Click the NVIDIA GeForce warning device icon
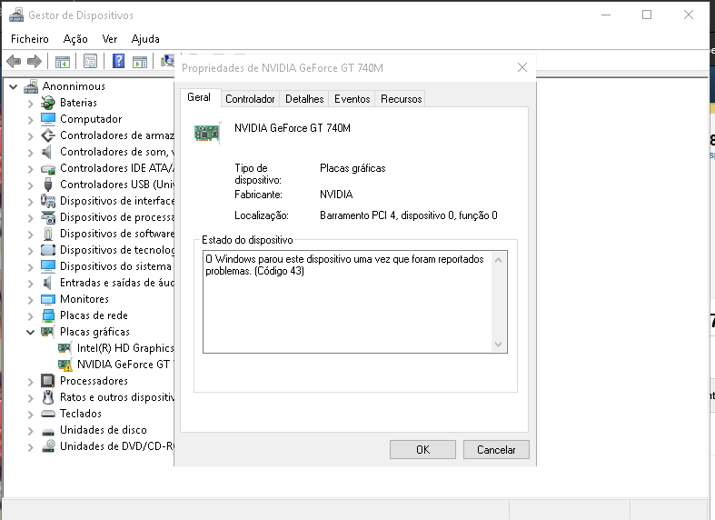715x520 pixels. (x=65, y=365)
